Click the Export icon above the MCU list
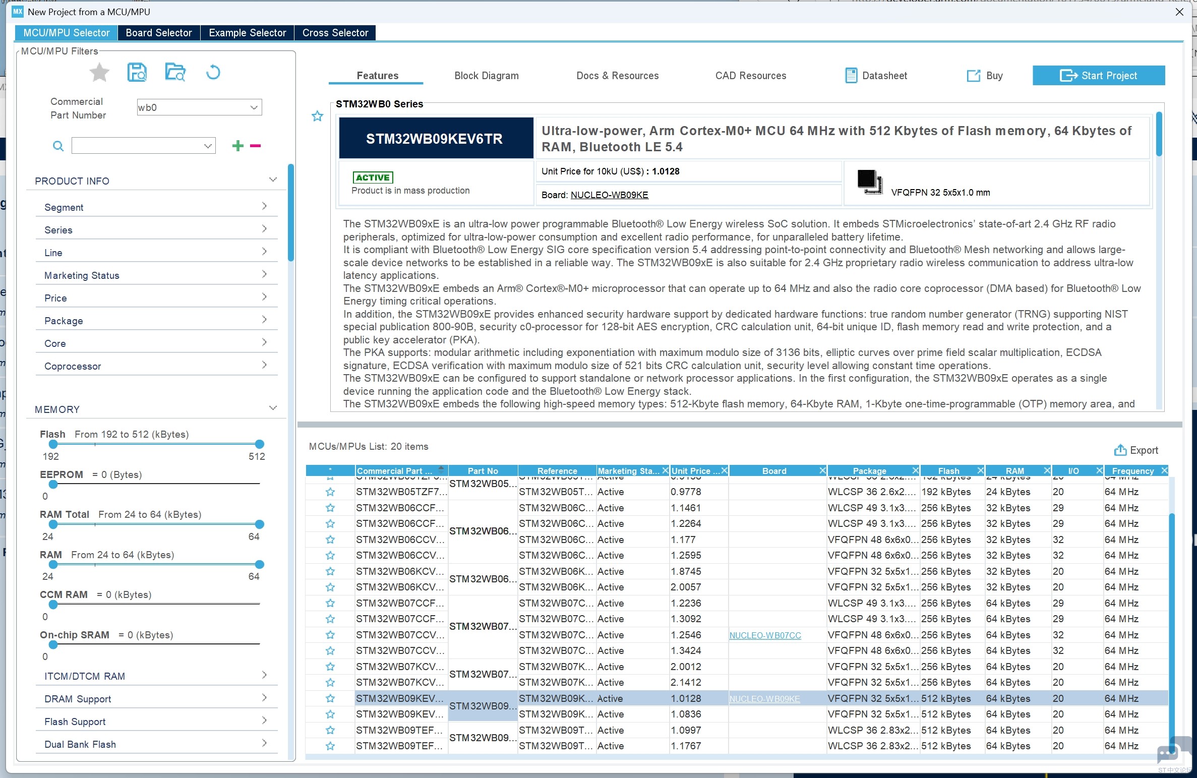 pos(1120,450)
